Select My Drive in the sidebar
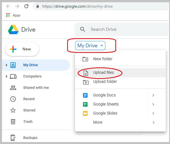 click(36, 65)
